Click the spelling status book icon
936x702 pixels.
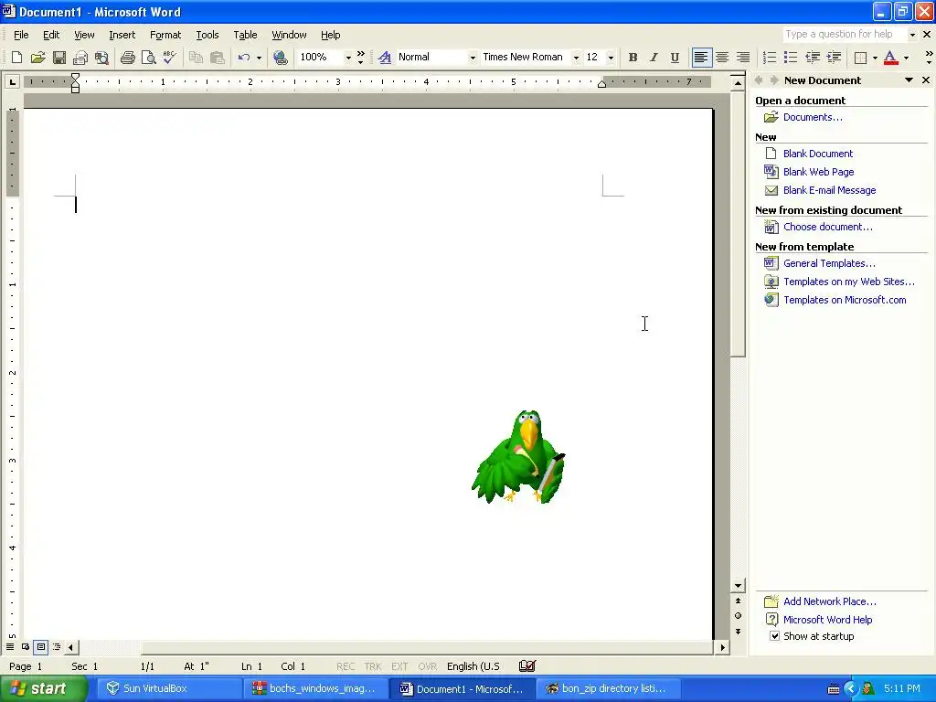pos(527,665)
